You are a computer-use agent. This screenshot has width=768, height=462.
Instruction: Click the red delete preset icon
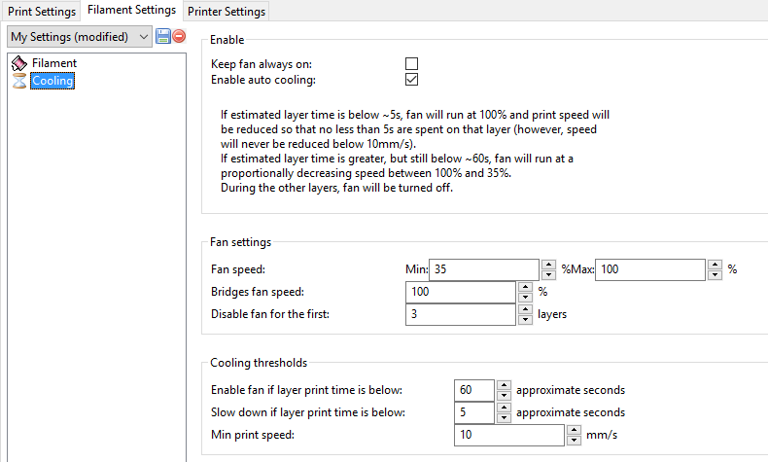click(179, 37)
